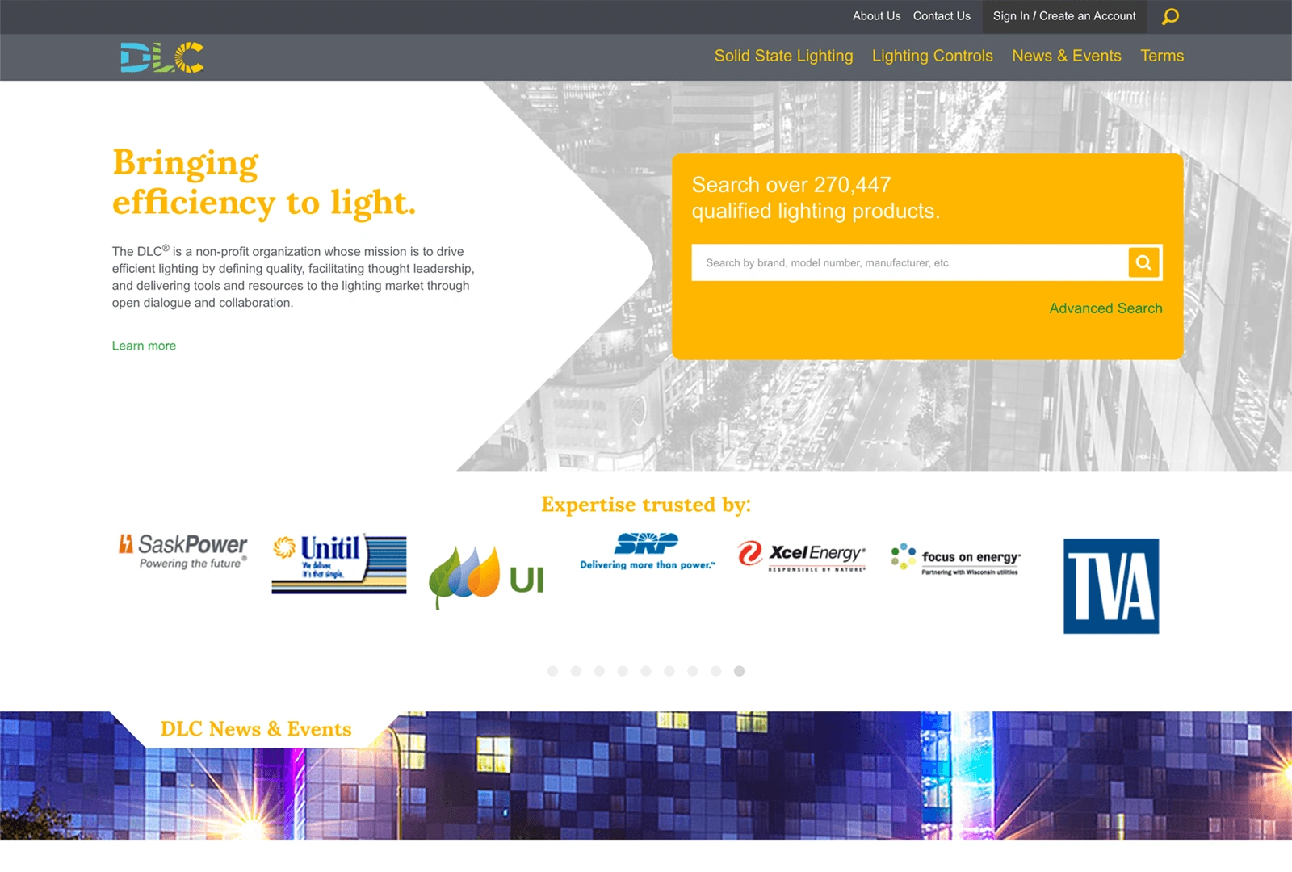Viewport: 1292px width, 872px height.
Task: Open Solid State Lighting menu
Action: click(x=783, y=56)
